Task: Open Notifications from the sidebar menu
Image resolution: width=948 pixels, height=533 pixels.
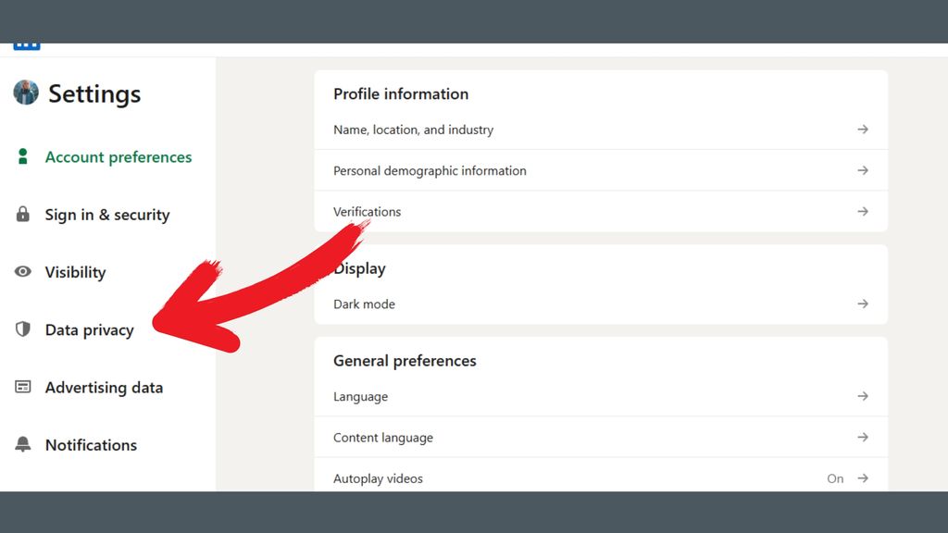Action: pos(90,445)
